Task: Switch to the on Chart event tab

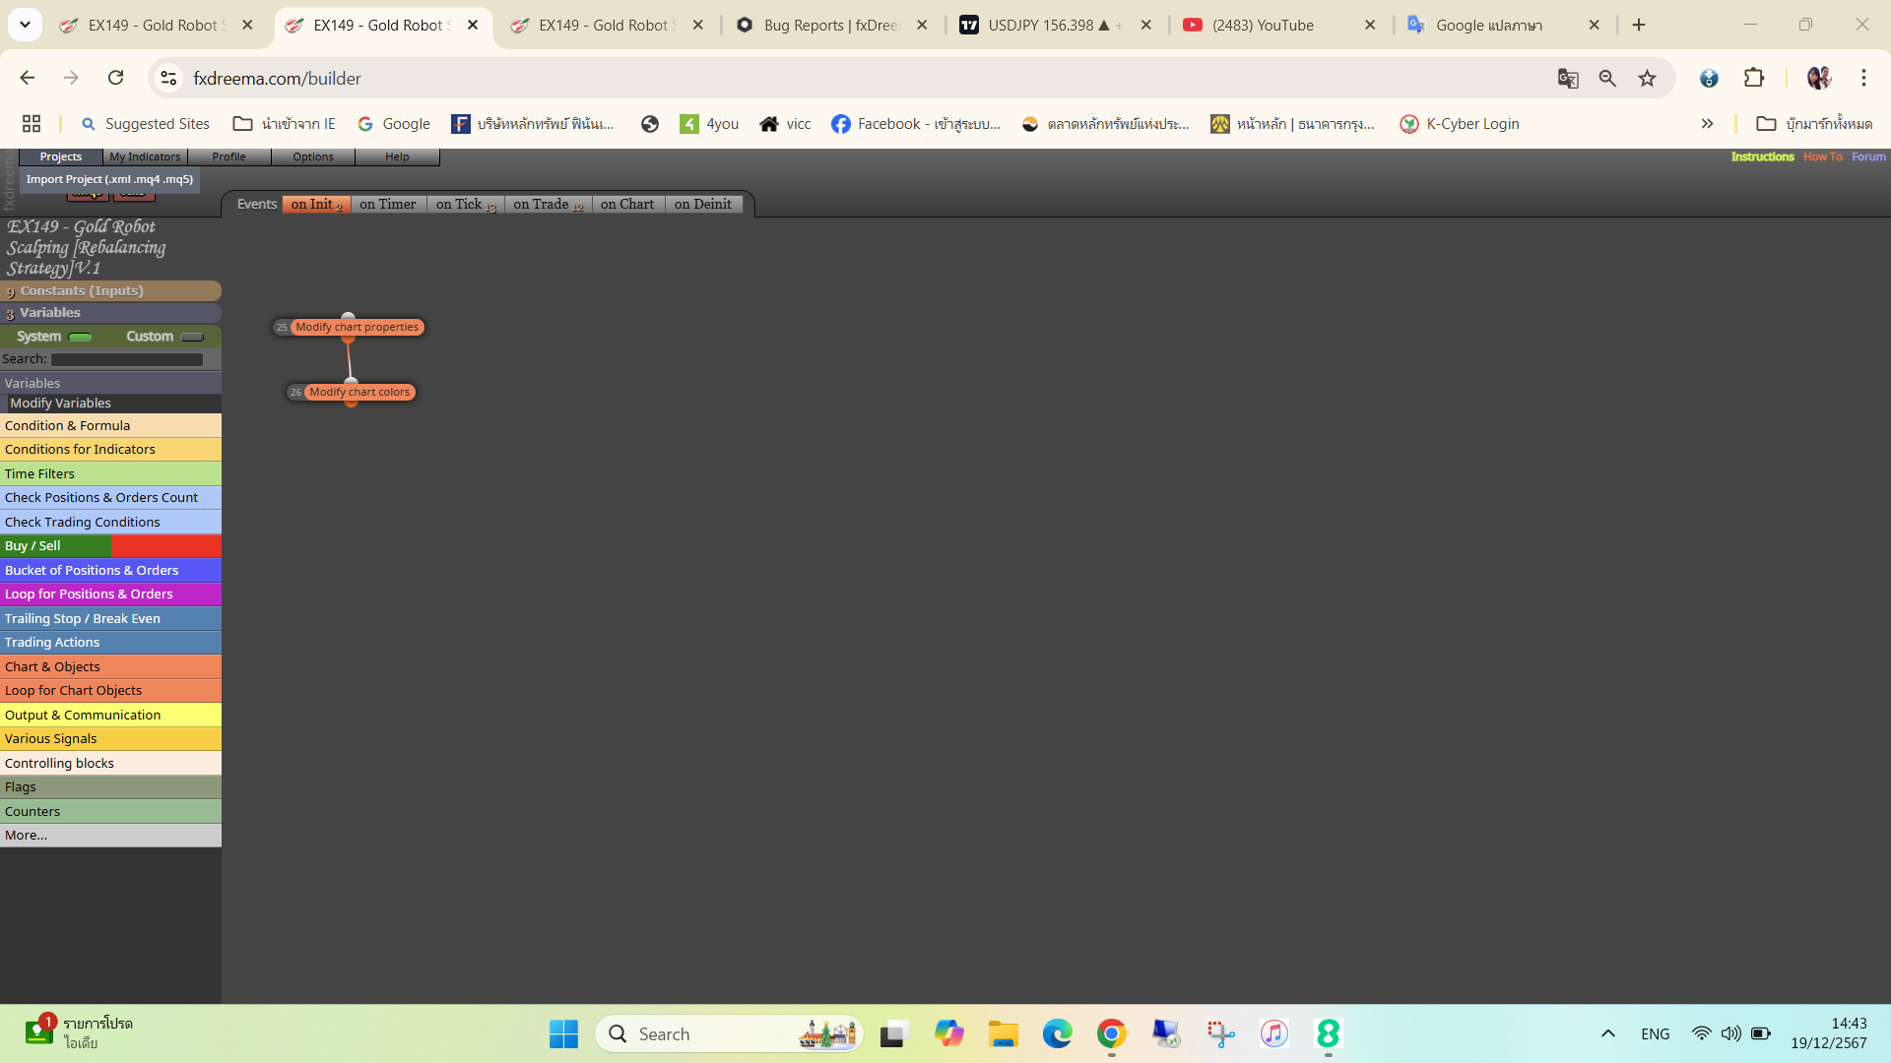Action: pyautogui.click(x=627, y=204)
